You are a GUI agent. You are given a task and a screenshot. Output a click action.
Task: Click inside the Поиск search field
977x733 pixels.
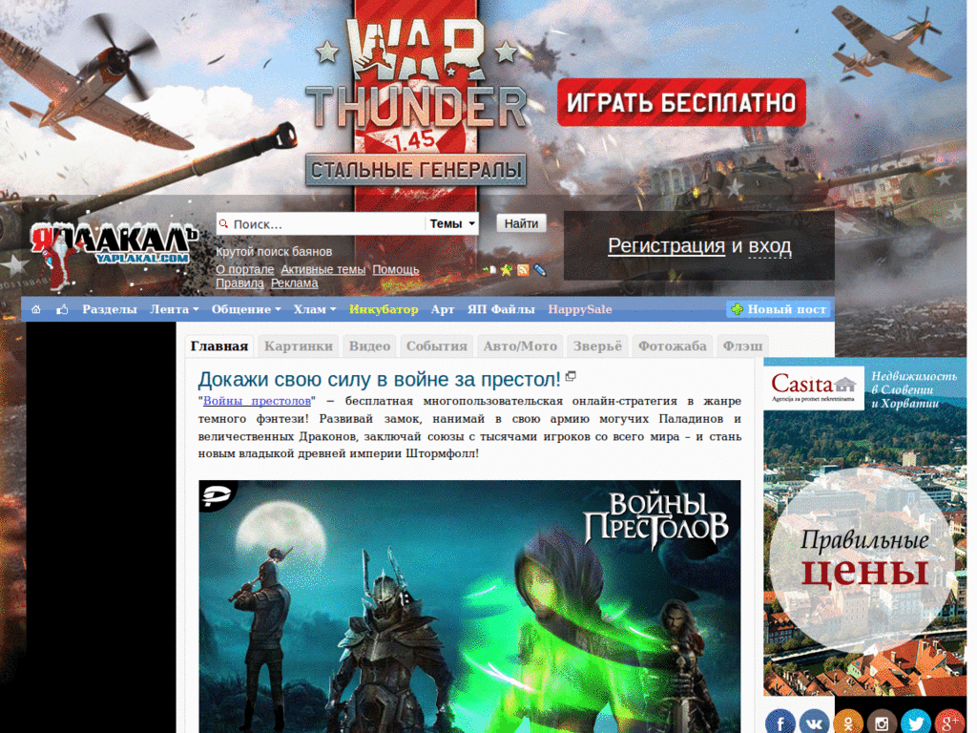click(315, 222)
